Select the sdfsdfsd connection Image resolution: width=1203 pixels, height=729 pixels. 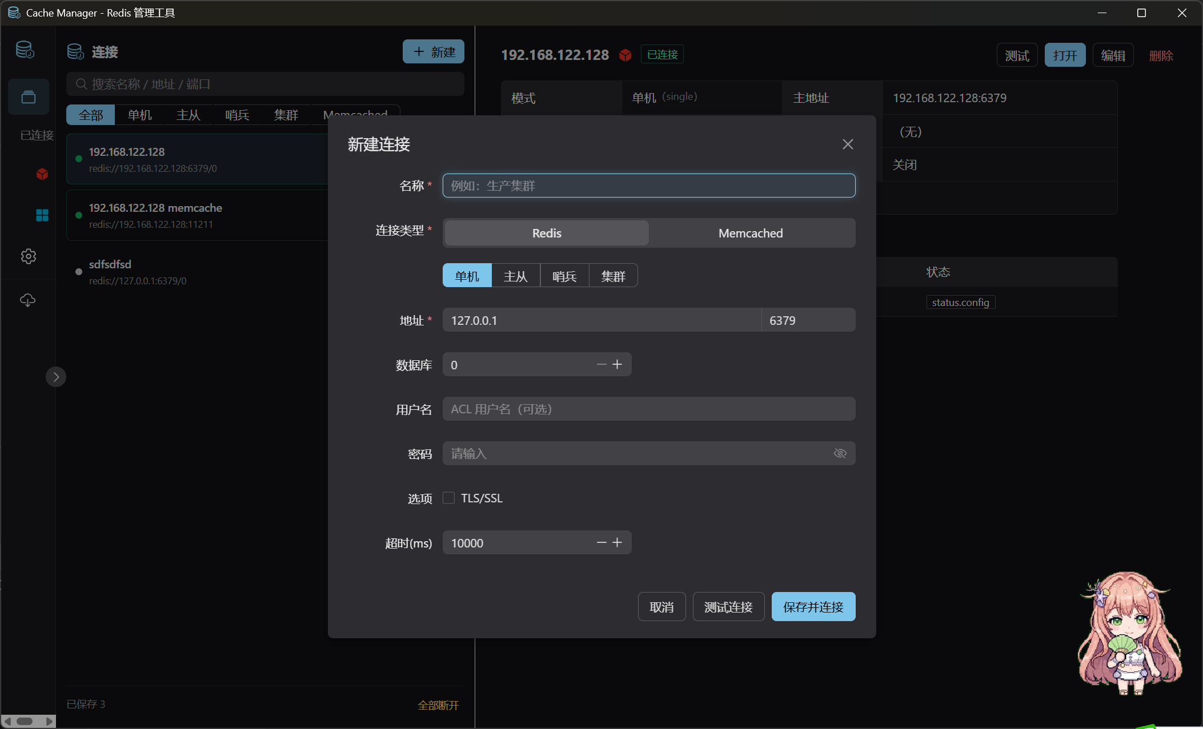click(x=197, y=272)
